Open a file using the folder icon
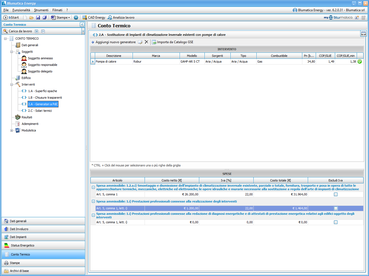 (x=31, y=17)
